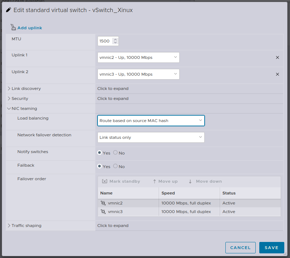Screen dimensions: 290x258
Task: Click the Move up arrow icon
Action: (154, 181)
